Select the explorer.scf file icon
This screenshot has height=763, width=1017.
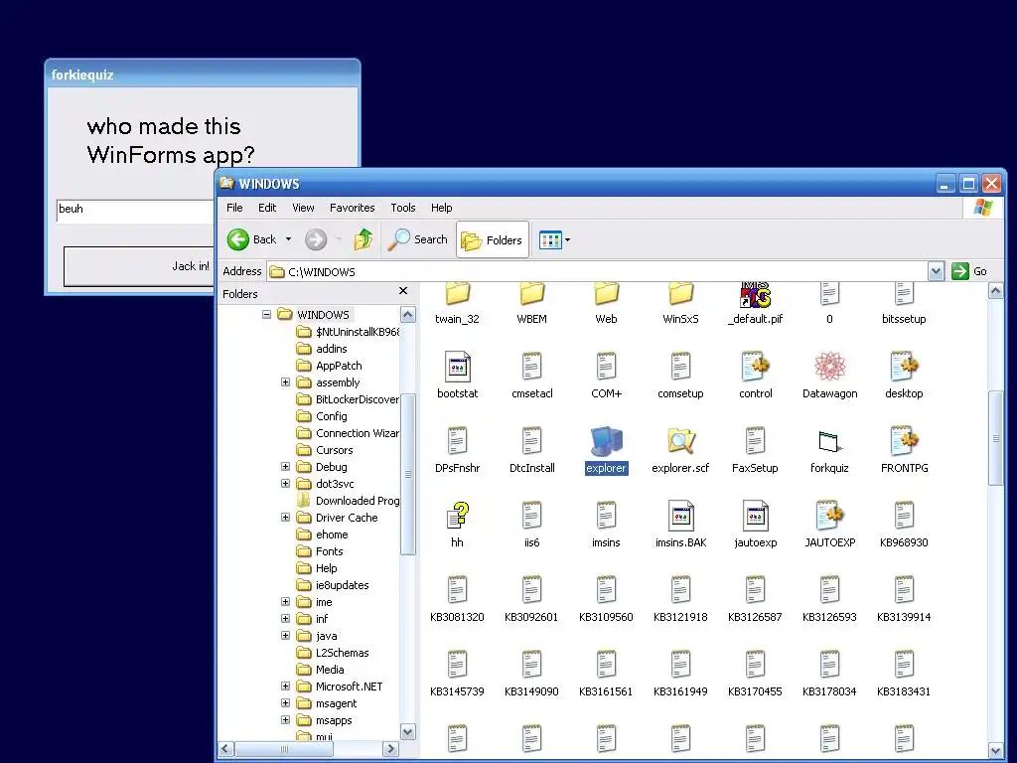680,441
